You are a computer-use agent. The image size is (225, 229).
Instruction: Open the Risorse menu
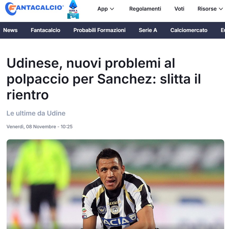click(210, 9)
